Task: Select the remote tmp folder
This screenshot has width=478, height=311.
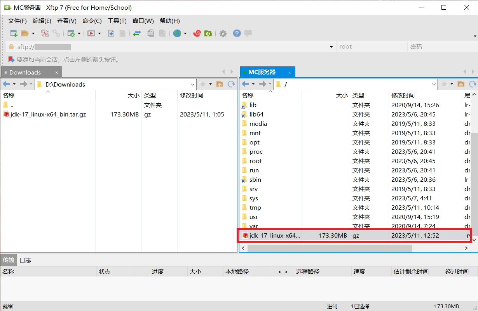Action: tap(255, 208)
